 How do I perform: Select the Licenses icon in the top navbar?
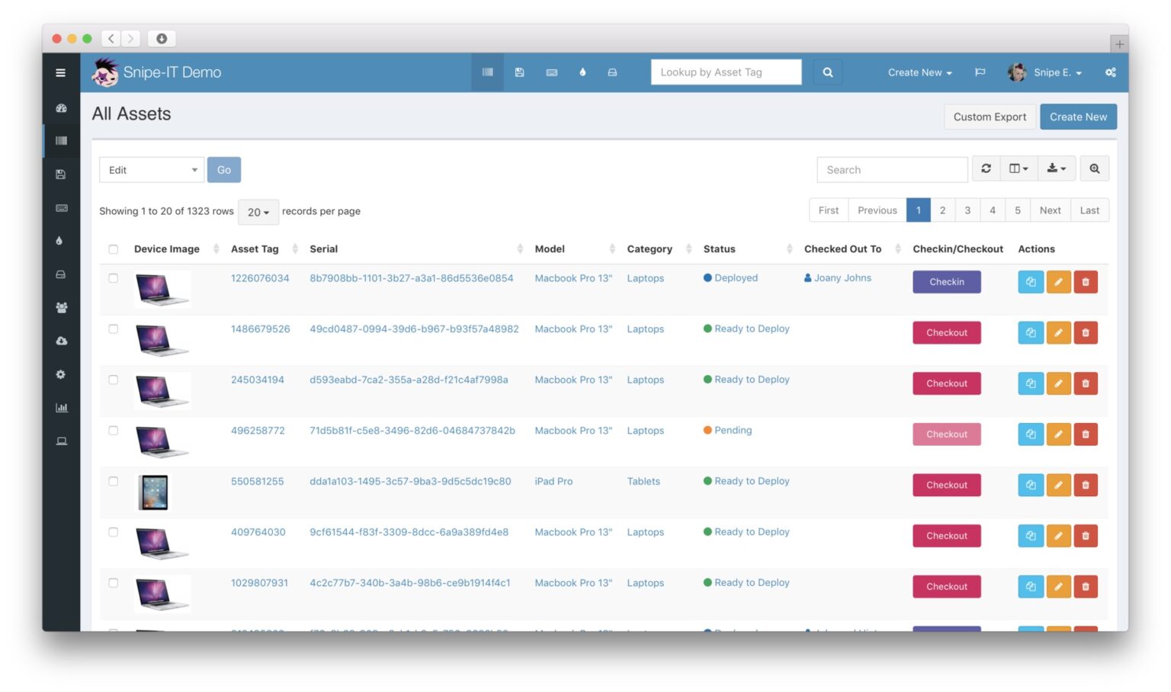(x=520, y=72)
